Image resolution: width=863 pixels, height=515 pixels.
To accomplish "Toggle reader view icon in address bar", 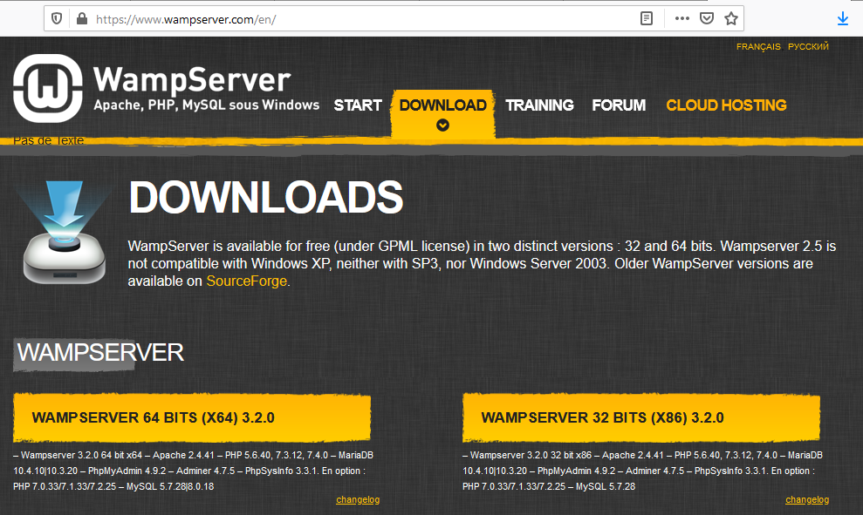I will coord(647,18).
